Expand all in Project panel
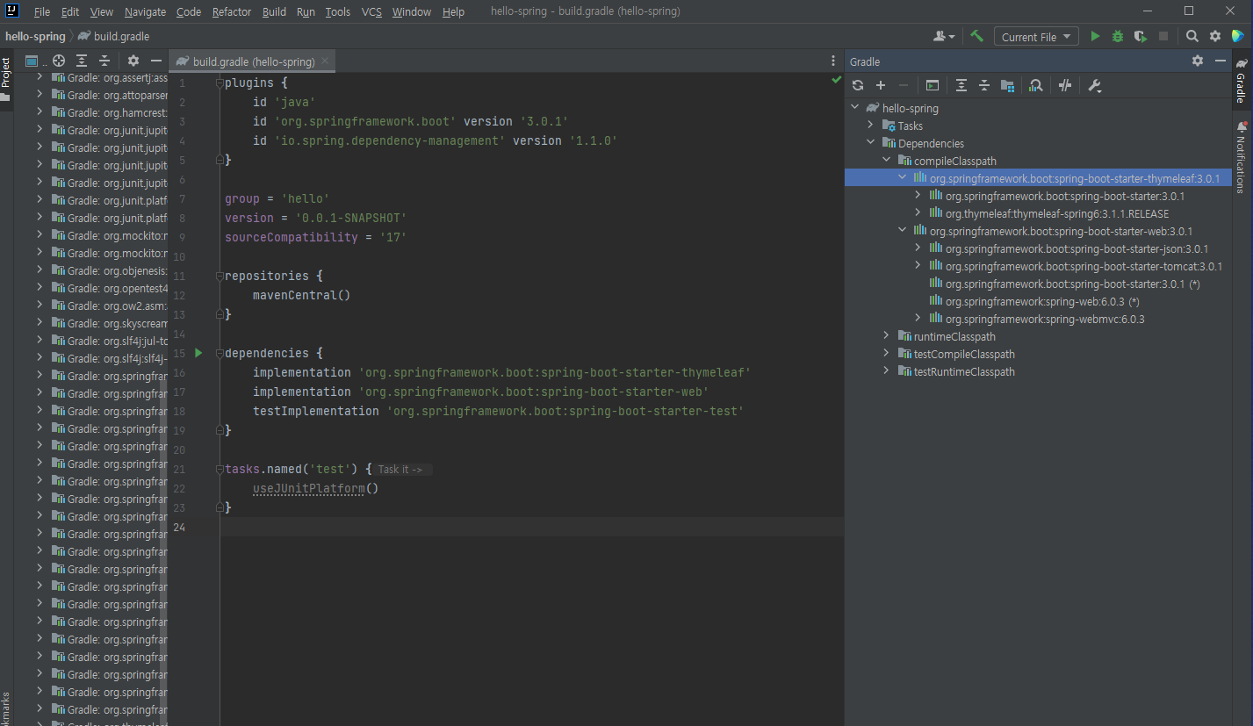The height and width of the screenshot is (726, 1253). pyautogui.click(x=82, y=61)
